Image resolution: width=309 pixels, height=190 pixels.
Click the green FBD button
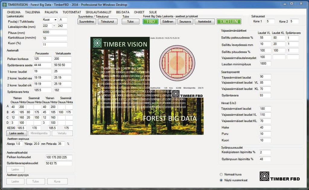tap(151, 22)
